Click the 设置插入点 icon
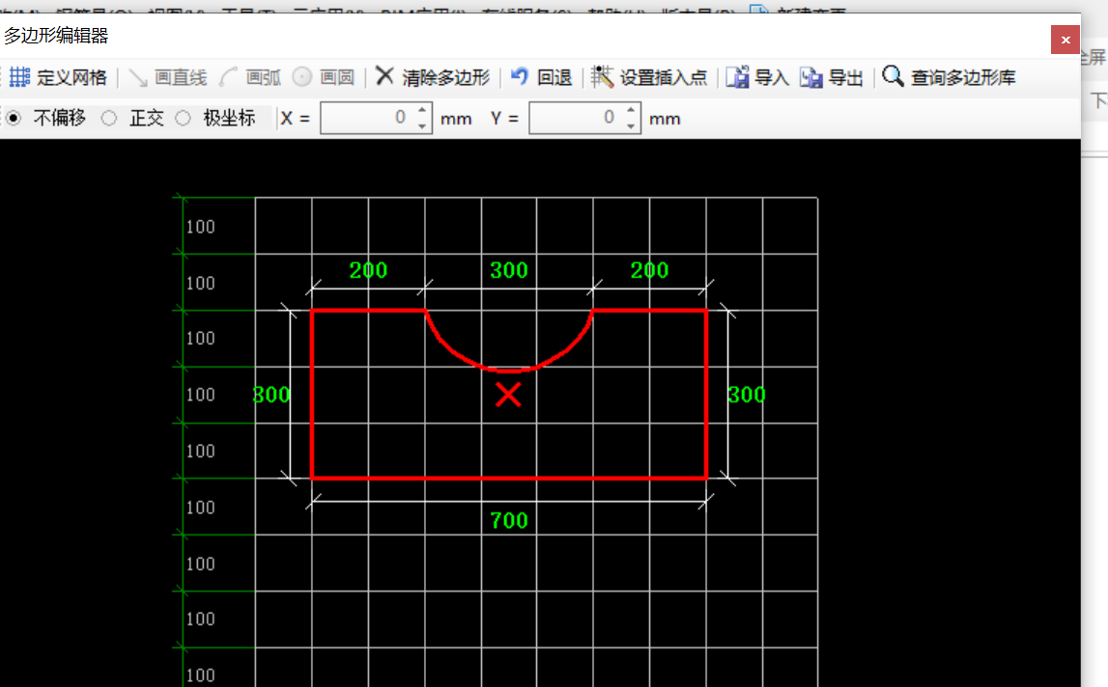Image resolution: width=1108 pixels, height=687 pixels. point(602,76)
